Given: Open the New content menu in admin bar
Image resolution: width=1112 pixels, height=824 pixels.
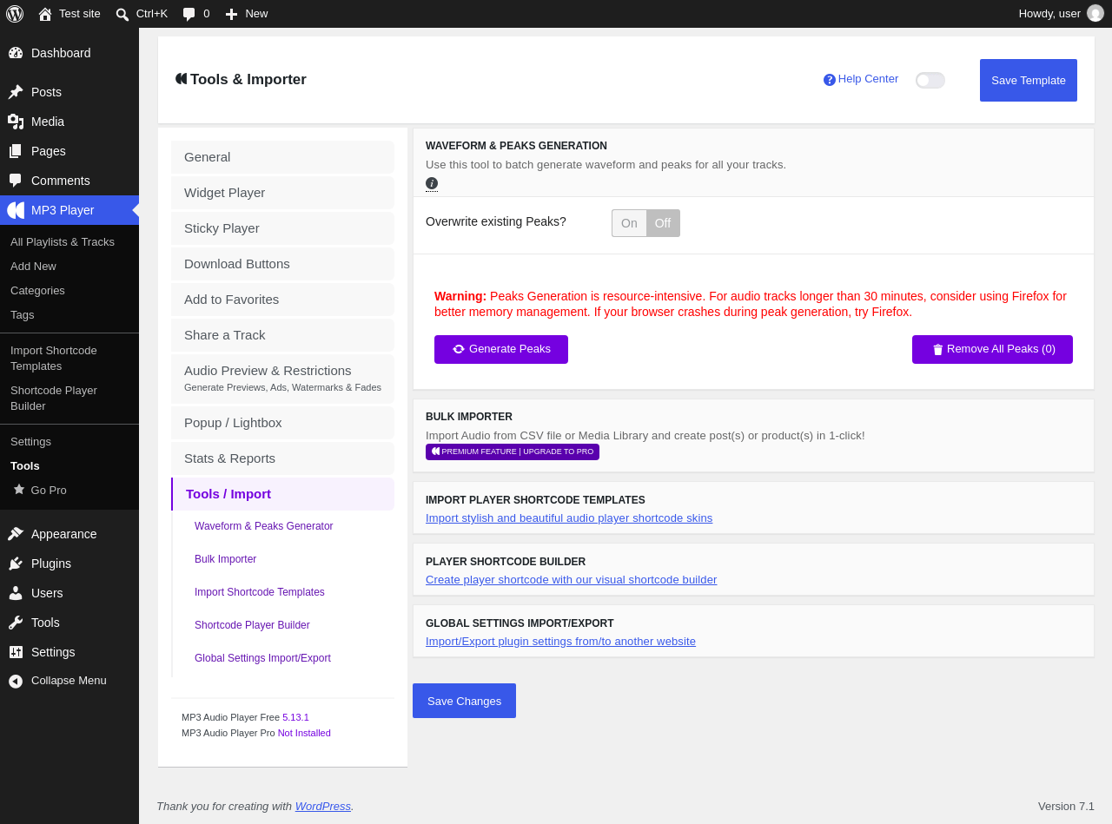Looking at the screenshot, I should point(247,14).
